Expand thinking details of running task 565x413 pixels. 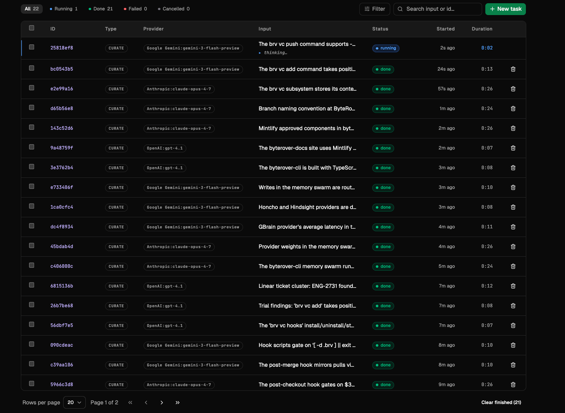click(273, 53)
